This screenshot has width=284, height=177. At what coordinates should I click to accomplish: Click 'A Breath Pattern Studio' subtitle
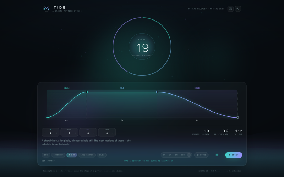click(x=67, y=11)
